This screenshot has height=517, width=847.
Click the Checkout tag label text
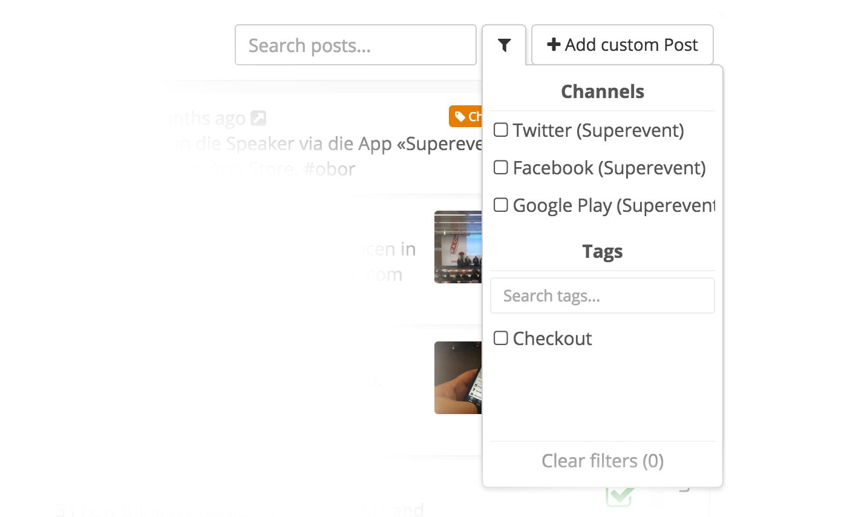click(552, 338)
